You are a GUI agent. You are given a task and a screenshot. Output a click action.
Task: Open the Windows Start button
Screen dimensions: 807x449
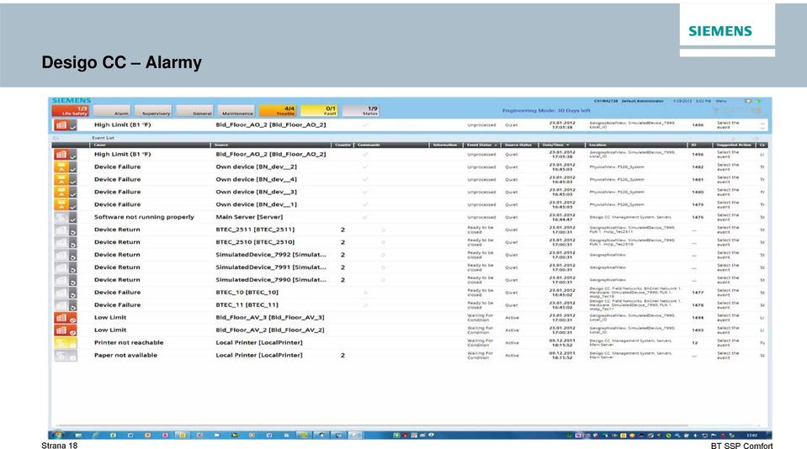[58, 435]
